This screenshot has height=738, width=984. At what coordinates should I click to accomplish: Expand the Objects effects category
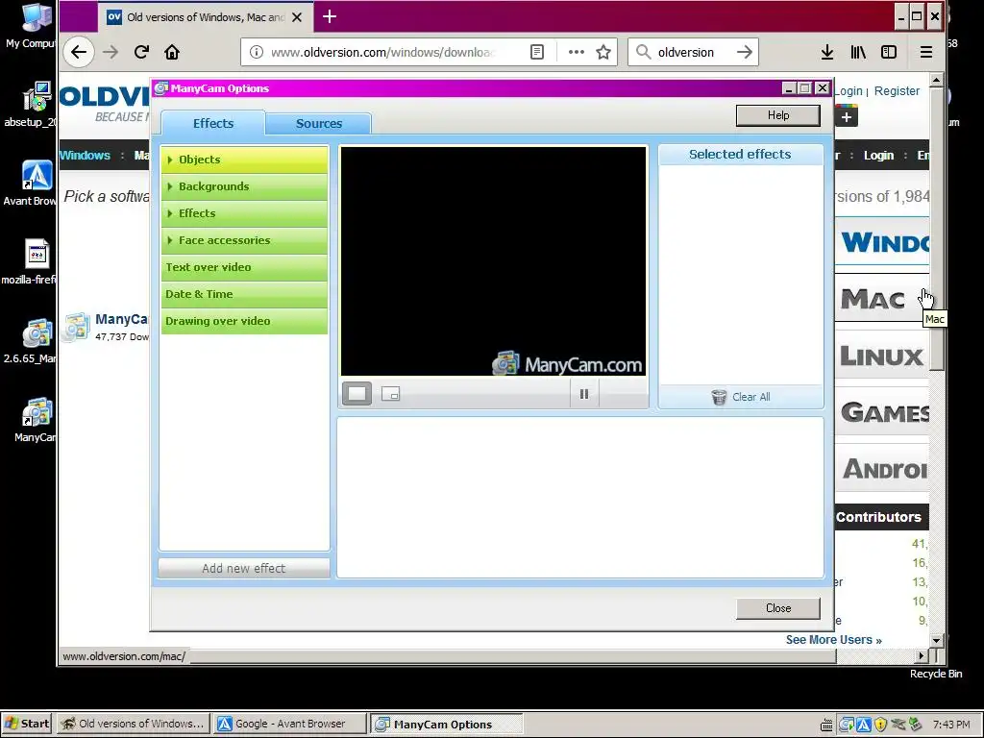coord(244,160)
